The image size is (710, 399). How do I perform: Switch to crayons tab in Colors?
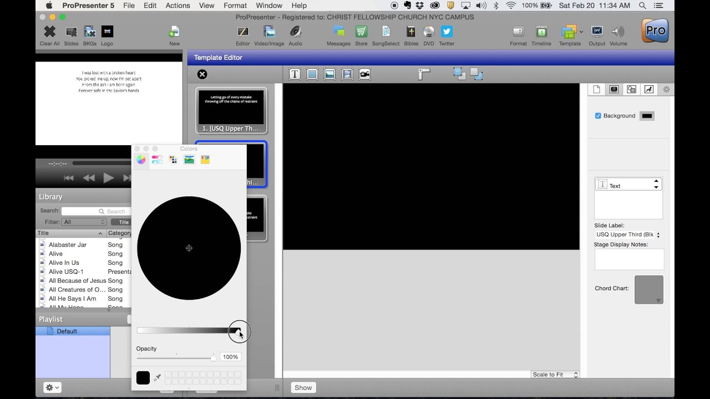(x=205, y=160)
